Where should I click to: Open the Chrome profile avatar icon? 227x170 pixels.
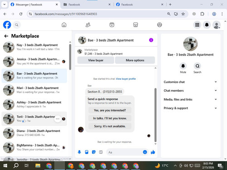[x=214, y=14]
